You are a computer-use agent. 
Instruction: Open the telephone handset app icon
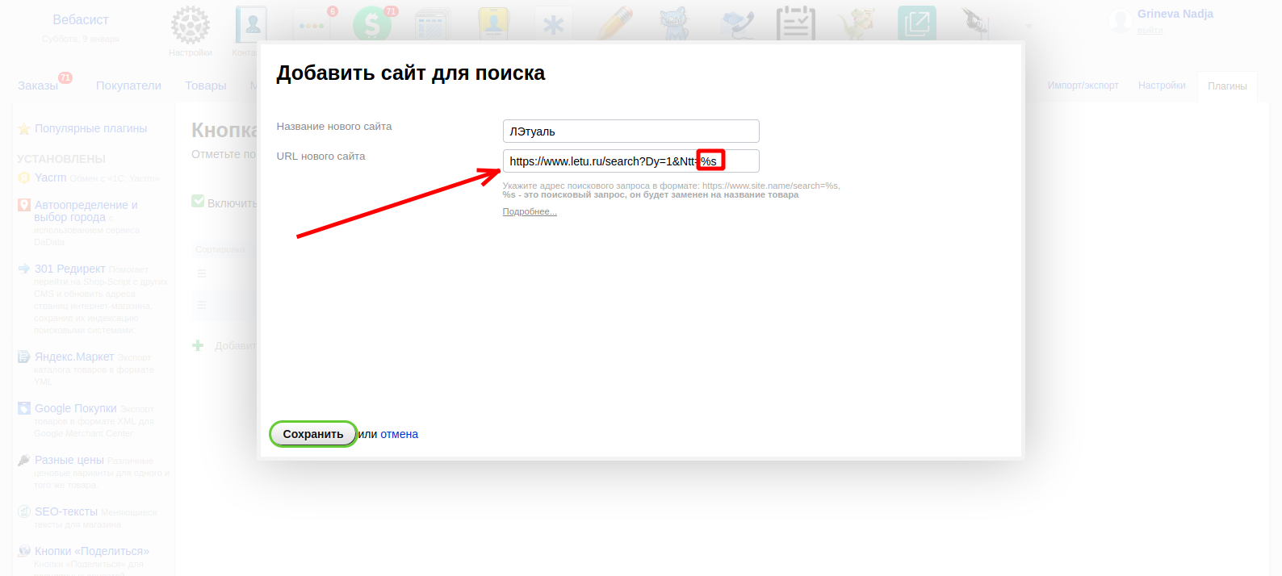tap(735, 26)
